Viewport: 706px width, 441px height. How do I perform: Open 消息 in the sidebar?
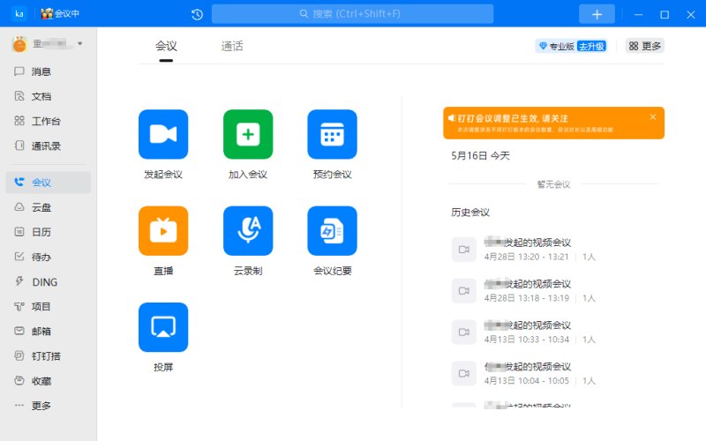pos(49,71)
